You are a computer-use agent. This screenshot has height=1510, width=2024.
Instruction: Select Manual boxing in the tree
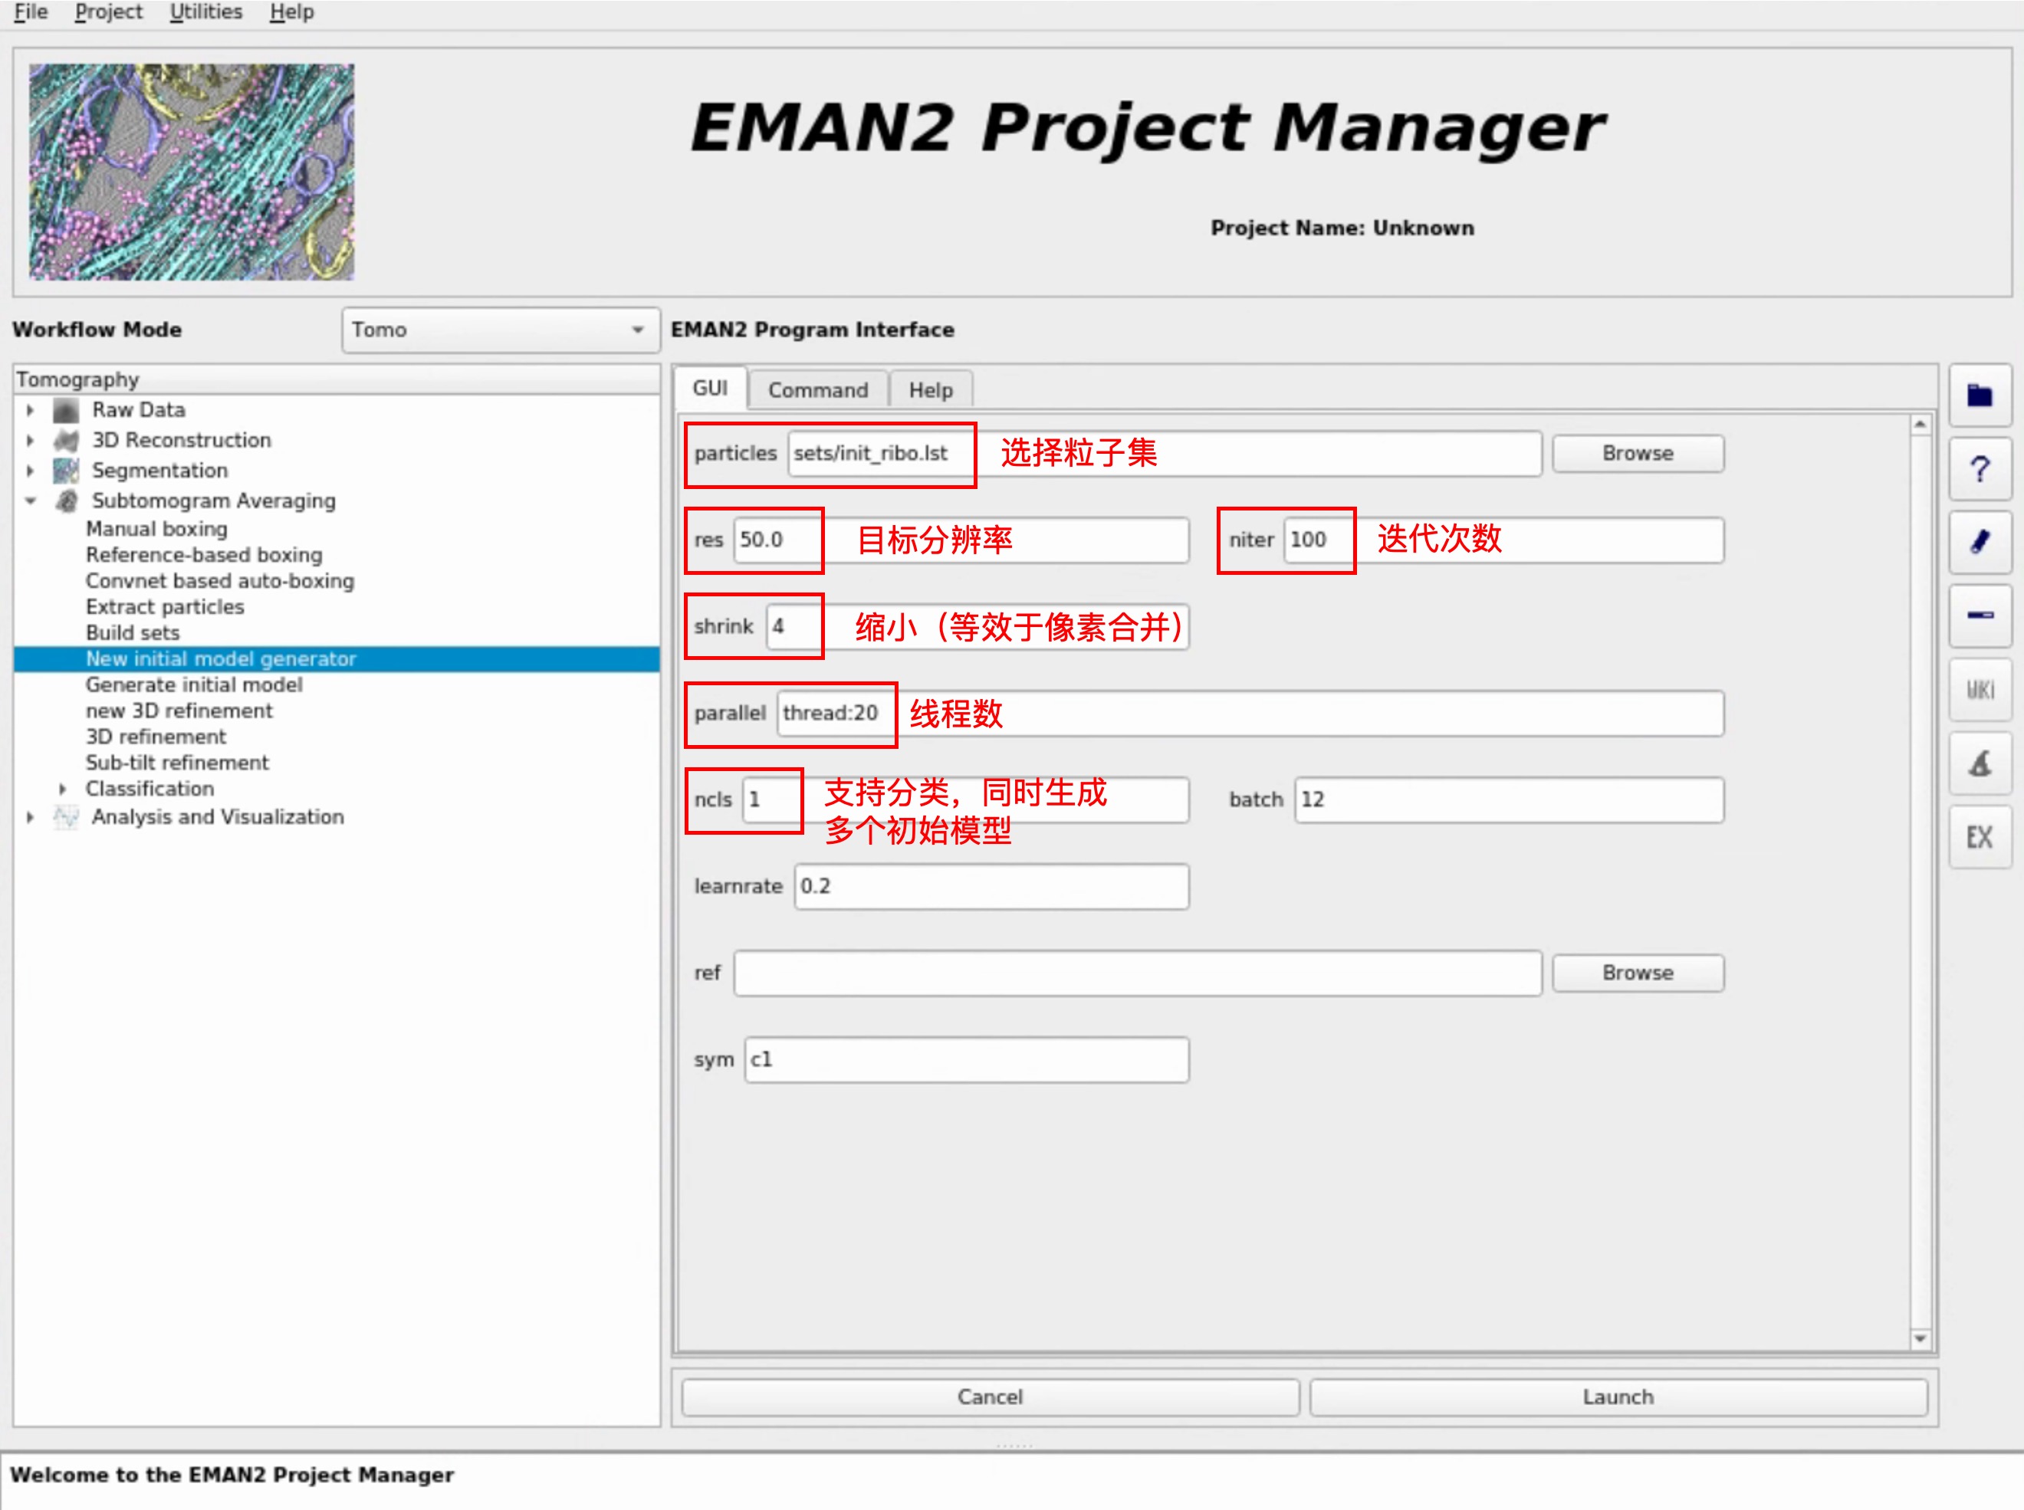click(156, 529)
